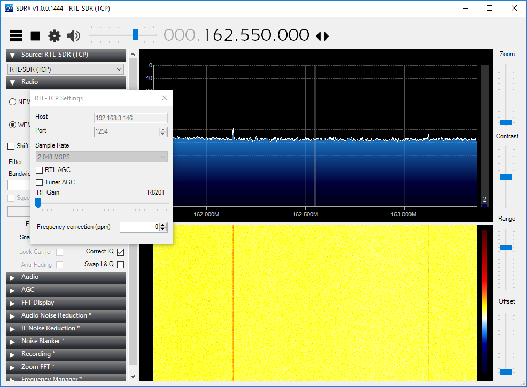Screen dimensions: 527x387
Task: Click the sidebar scroll down arrow
Action: 133,377
